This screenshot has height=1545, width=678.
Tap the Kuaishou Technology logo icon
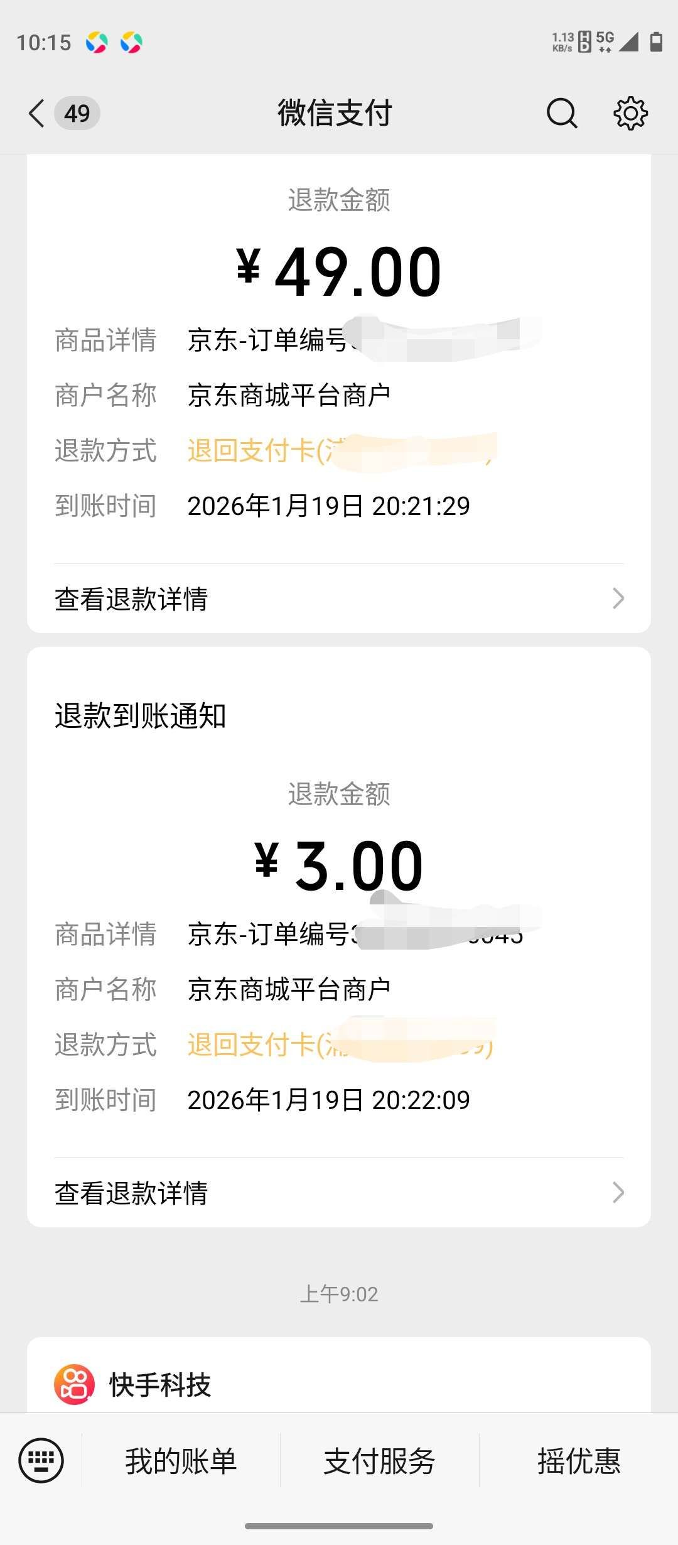point(75,1384)
